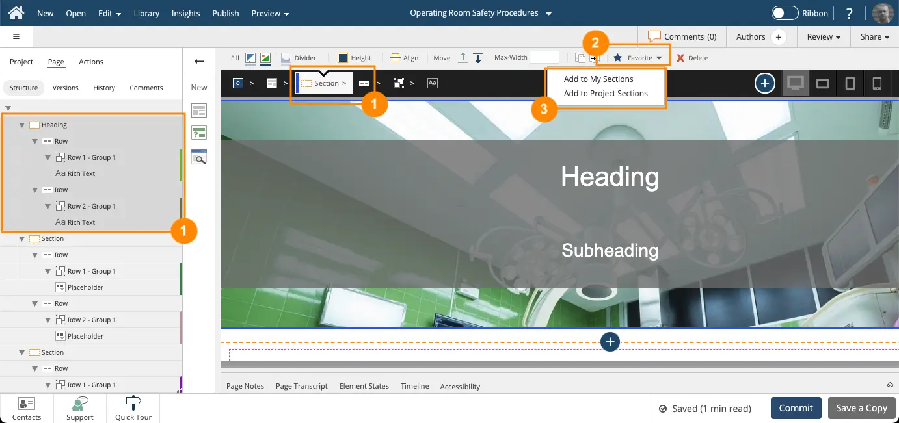Click the Max-Width input field

point(544,58)
